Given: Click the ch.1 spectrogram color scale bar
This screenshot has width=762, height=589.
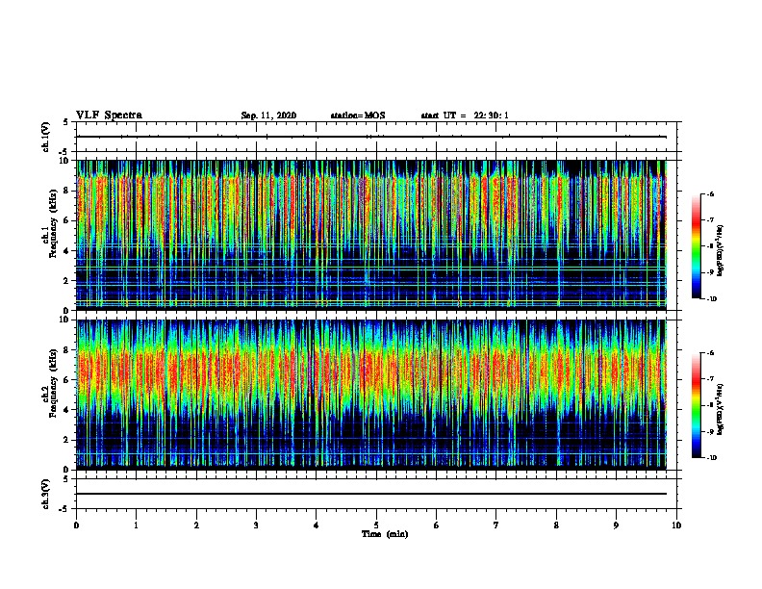Looking at the screenshot, I should pyautogui.click(x=697, y=246).
